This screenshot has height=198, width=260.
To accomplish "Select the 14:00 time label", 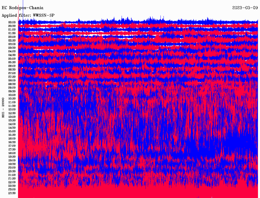I will point(12,124).
